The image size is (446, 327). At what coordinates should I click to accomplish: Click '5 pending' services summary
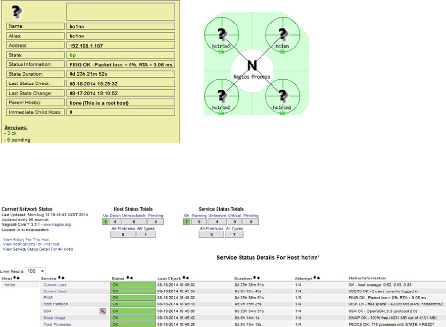(18, 140)
